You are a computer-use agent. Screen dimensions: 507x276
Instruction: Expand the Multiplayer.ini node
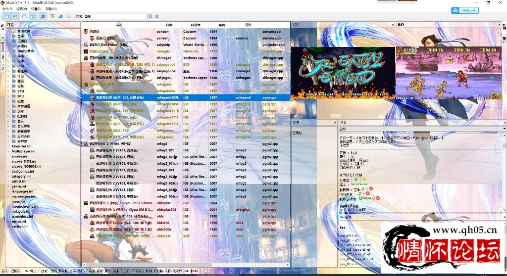(8, 151)
